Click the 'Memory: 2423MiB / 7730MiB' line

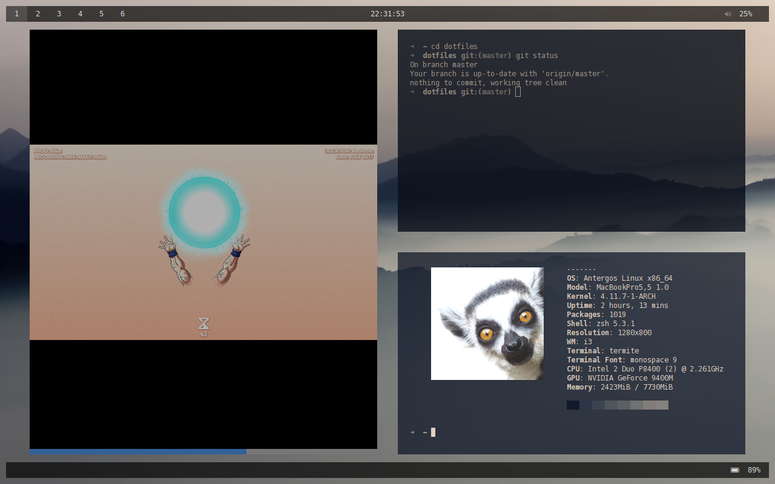coord(620,387)
